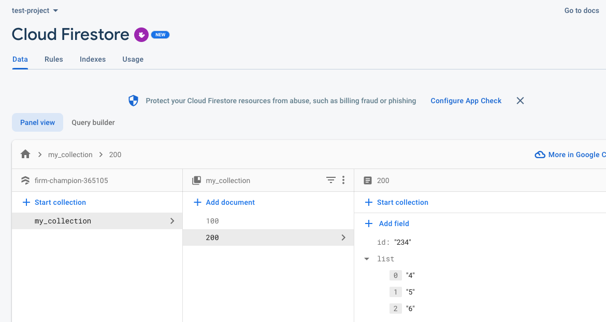606x322 pixels.
Task: Click the cloud icon beside More in Google
Action: (x=540, y=154)
